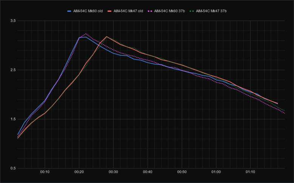Click the 3.5 y-axis label
Viewport: 294px width, 183px height.
coord(13,21)
